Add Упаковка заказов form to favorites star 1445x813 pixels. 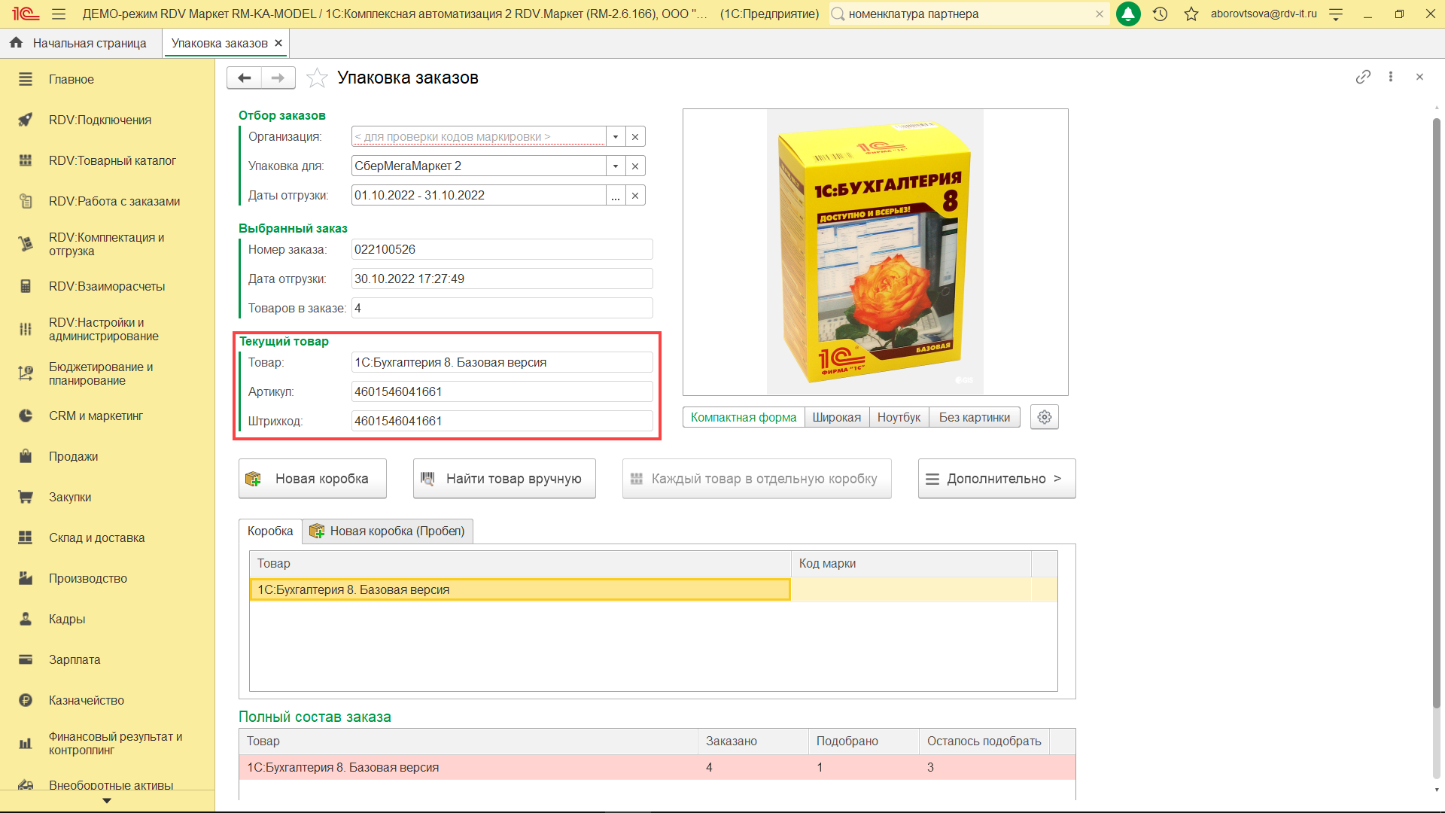click(x=317, y=78)
